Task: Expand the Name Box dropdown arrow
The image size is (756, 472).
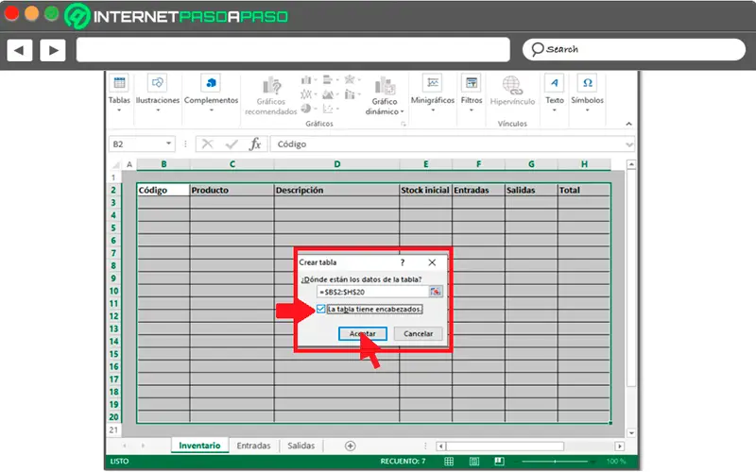Action: click(169, 143)
